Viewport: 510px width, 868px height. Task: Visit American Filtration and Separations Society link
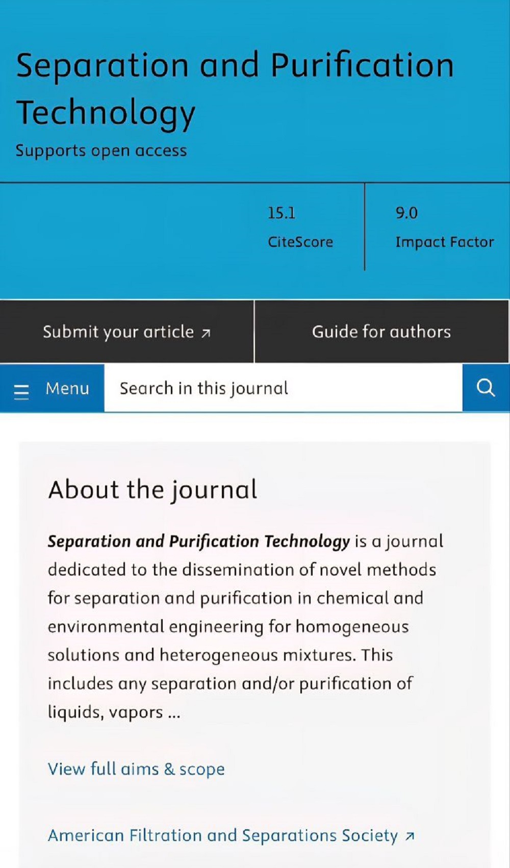(x=223, y=835)
